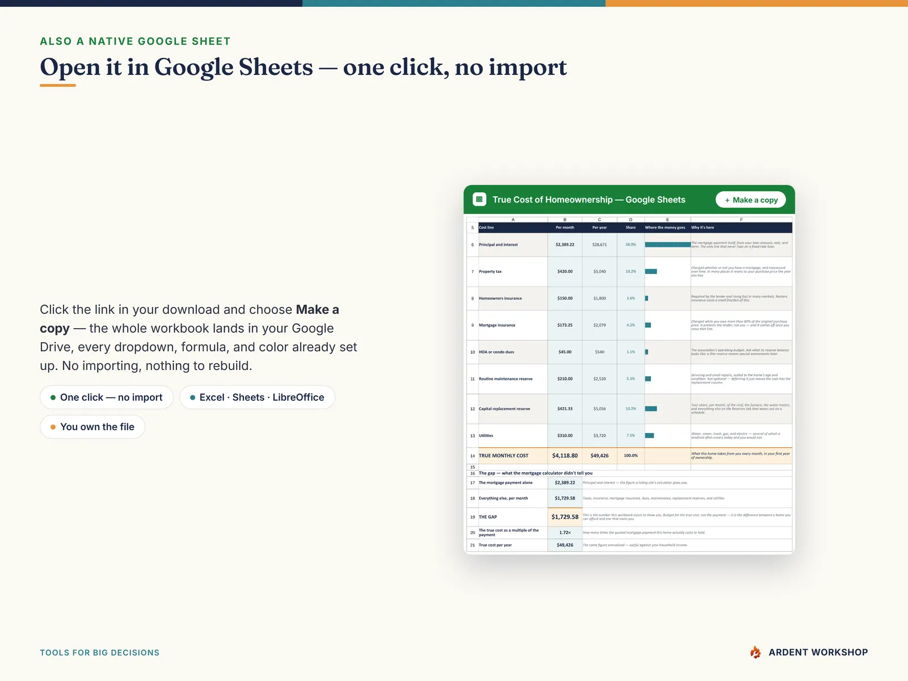Screen dimensions: 908x681
Task: Click the 'Per month' header cell
Action: [565, 228]
